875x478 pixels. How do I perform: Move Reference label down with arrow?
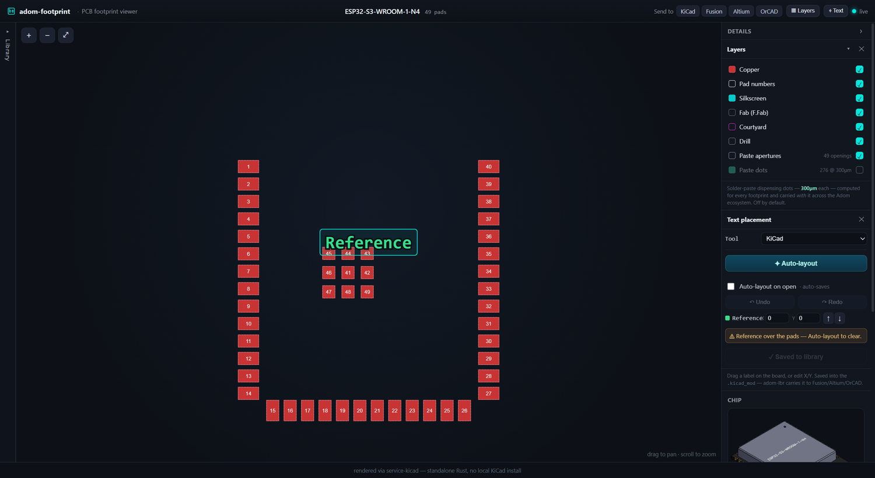(x=839, y=318)
